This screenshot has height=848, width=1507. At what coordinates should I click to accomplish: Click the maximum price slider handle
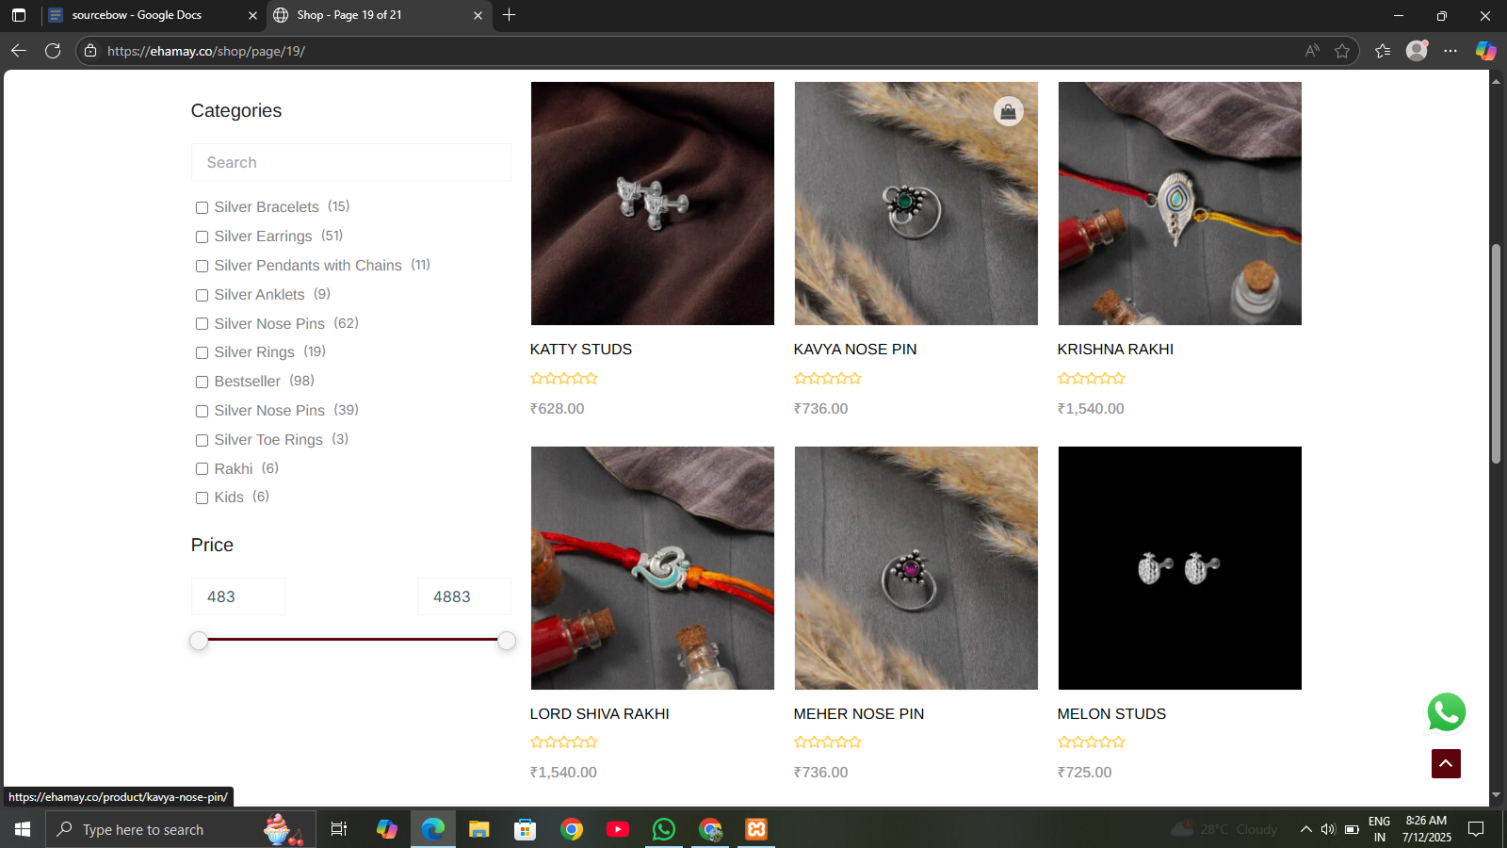pos(507,641)
